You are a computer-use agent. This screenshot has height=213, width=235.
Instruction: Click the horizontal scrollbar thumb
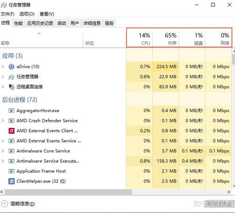pos(68,192)
